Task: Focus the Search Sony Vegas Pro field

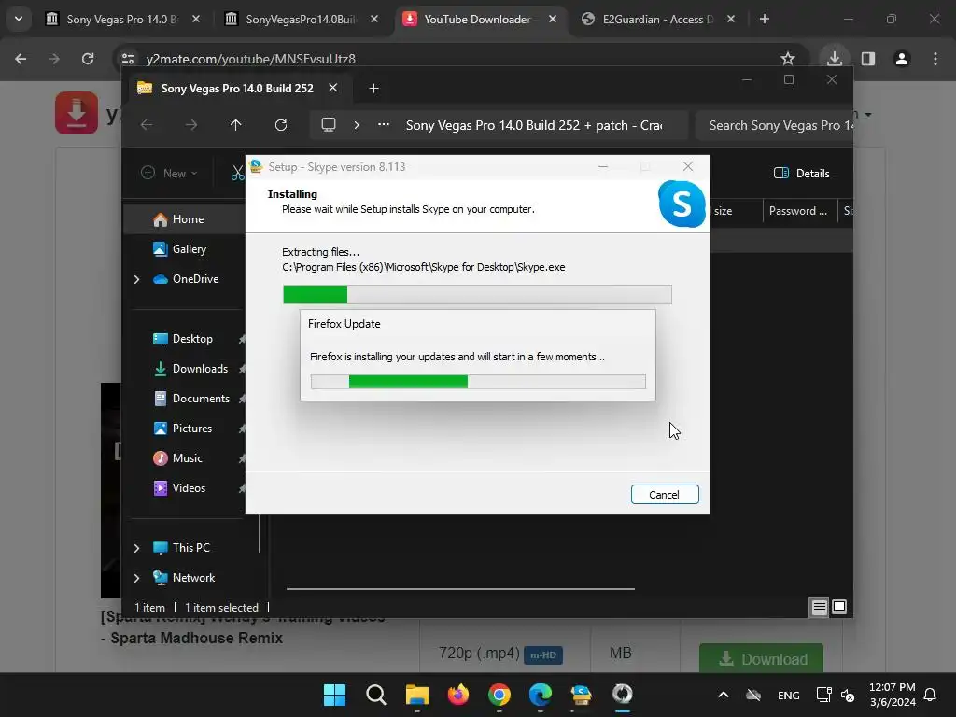Action: [x=774, y=126]
